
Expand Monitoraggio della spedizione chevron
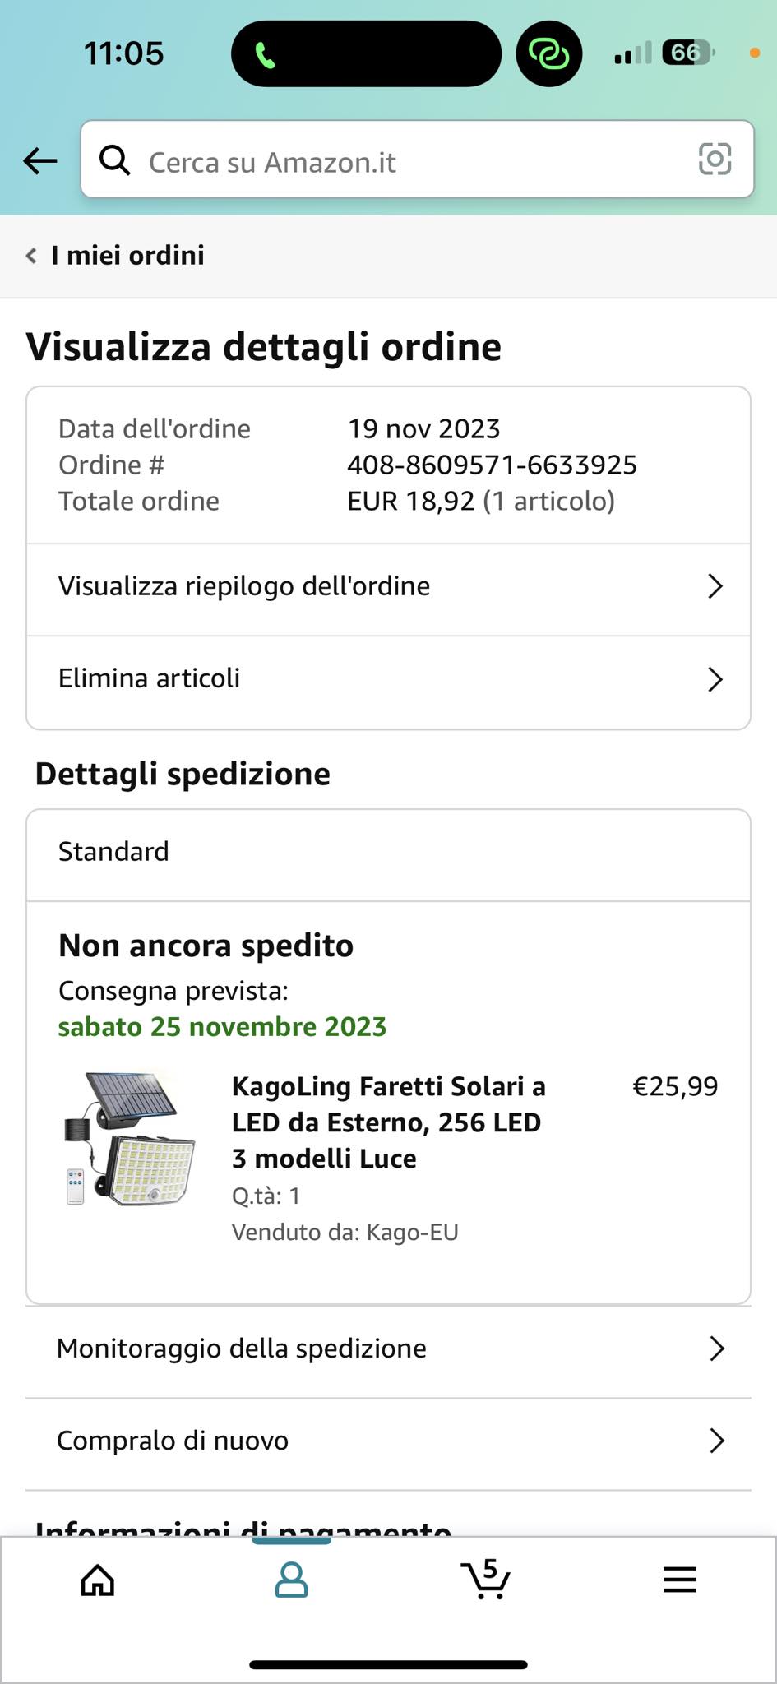(716, 1349)
